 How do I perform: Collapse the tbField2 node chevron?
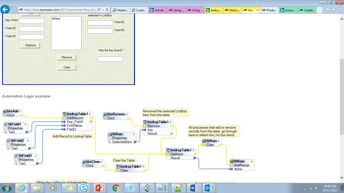click(28, 140)
